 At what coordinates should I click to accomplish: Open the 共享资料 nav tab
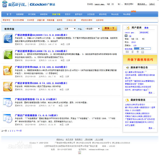tap(44, 14)
